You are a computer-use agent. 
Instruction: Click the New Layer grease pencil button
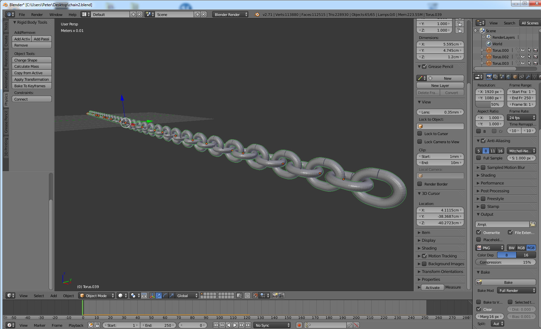(x=440, y=86)
